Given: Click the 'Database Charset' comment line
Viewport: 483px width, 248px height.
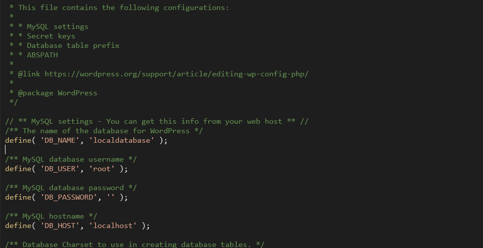Looking at the screenshot, I should [135, 245].
